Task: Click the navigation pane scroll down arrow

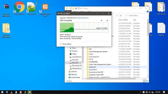Action: pyautogui.click(x=83, y=79)
